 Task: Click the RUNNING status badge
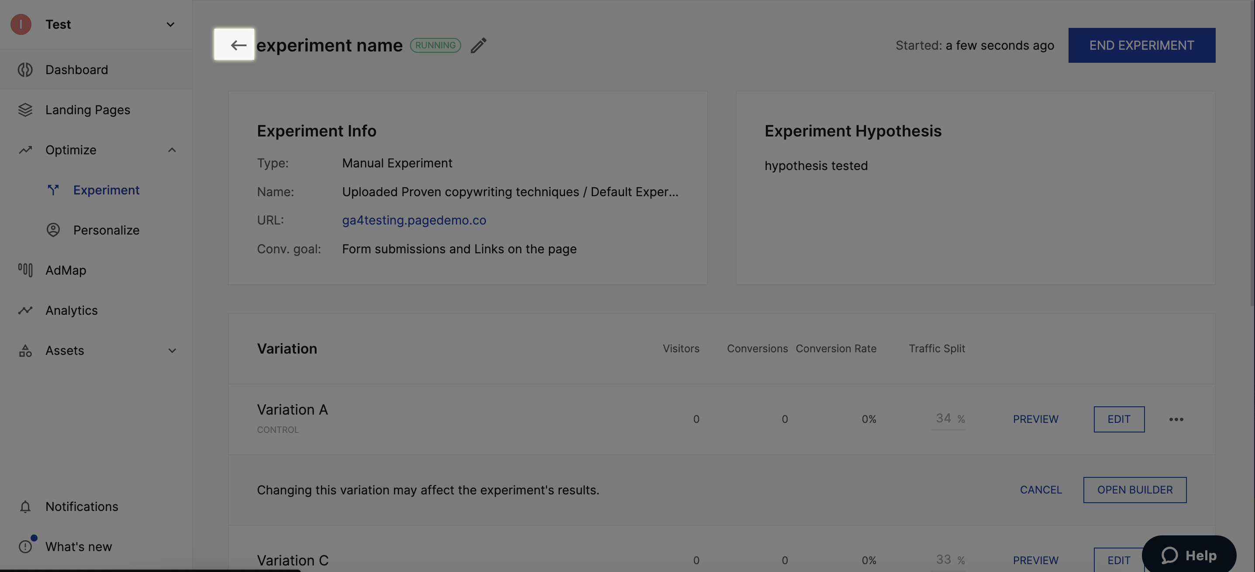(435, 45)
